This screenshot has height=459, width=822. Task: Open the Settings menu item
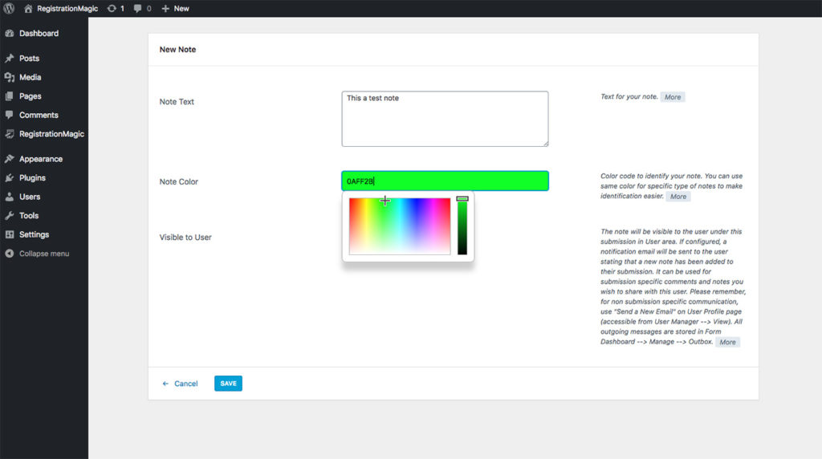pyautogui.click(x=34, y=234)
